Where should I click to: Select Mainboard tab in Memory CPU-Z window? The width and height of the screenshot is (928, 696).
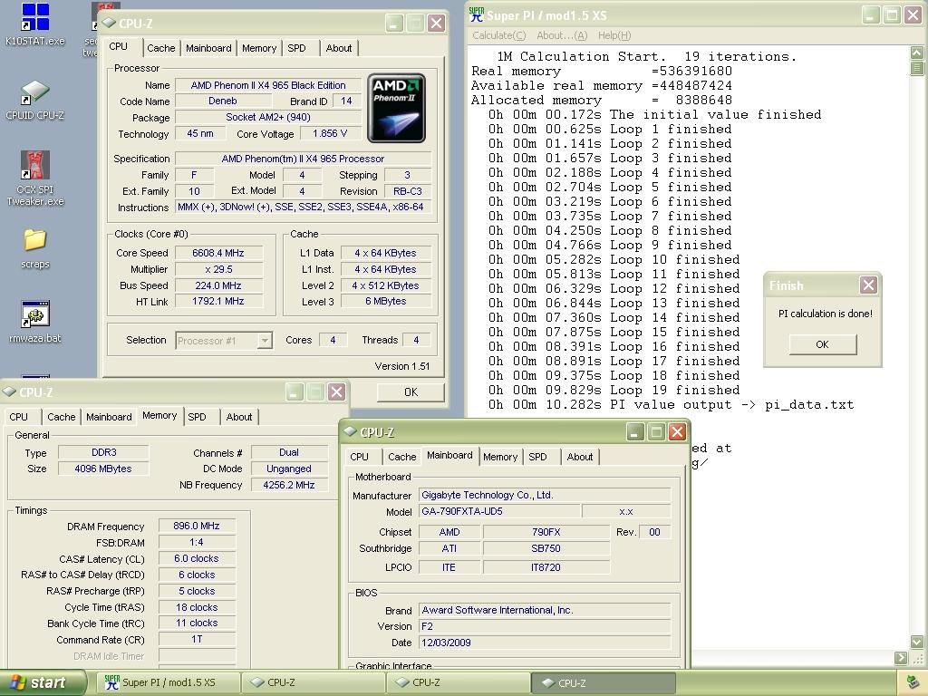coord(109,417)
